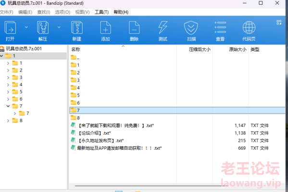The image size is (288, 192).
Task: Select root 玩具总动员.7z.001 in tree
Action: 24,49
